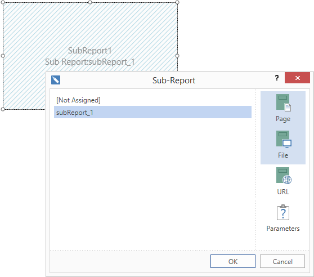Open the URL sub-report source option
Screen dimensions: 314x277
(284, 176)
